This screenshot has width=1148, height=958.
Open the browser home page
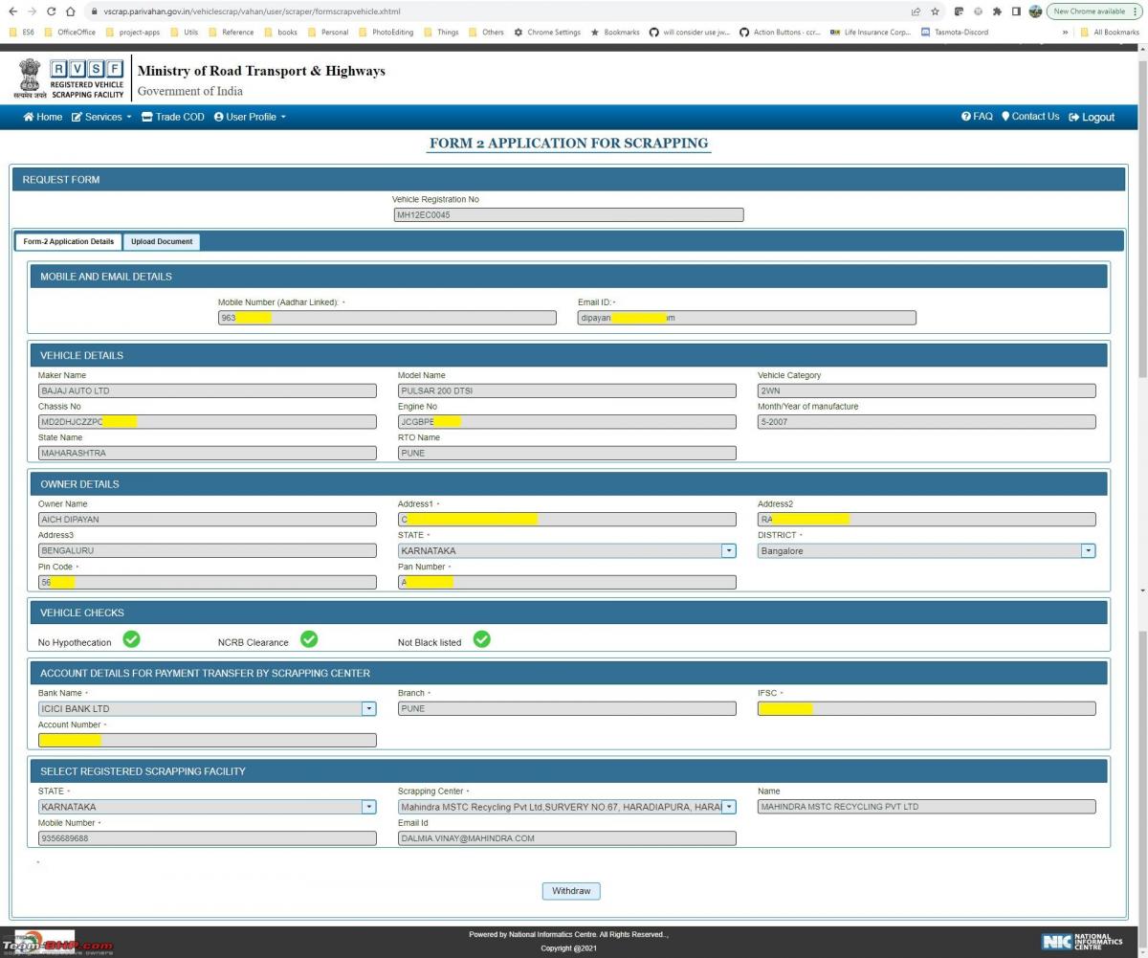point(71,11)
